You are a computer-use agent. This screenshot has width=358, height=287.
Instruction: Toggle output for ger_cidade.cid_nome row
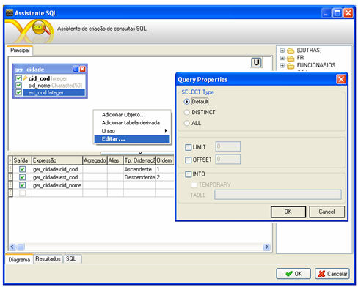click(x=22, y=185)
